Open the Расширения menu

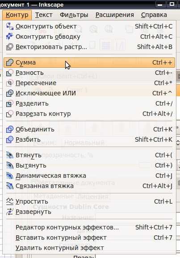[x=115, y=15]
